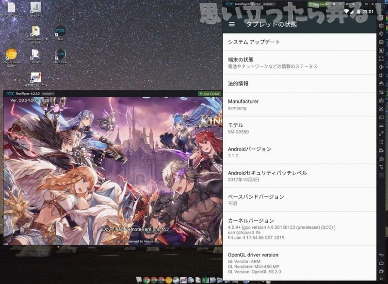Click the two-arrows sync icon in Nox sidebar
Screen dimensions: 388x284
381,167
